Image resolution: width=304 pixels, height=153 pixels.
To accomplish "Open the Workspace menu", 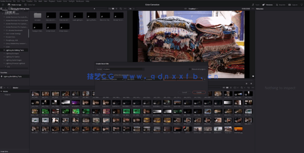I will click(80, 1).
